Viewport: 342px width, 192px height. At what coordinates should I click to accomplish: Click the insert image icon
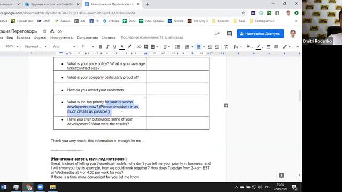click(153, 47)
